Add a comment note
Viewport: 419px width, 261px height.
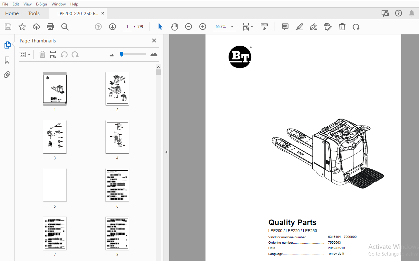click(285, 27)
